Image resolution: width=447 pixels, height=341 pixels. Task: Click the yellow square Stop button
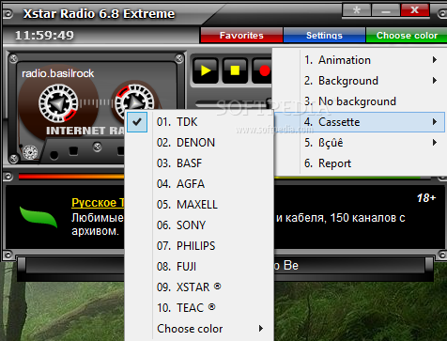point(235,70)
